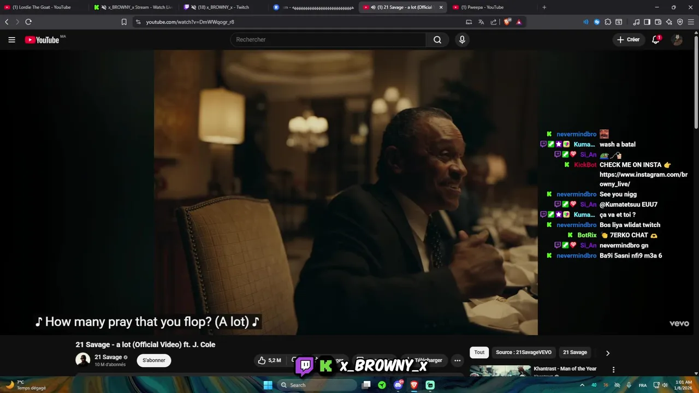Image resolution: width=699 pixels, height=393 pixels.
Task: Open Brave Leo AI sparkle icon
Action: click(x=669, y=22)
